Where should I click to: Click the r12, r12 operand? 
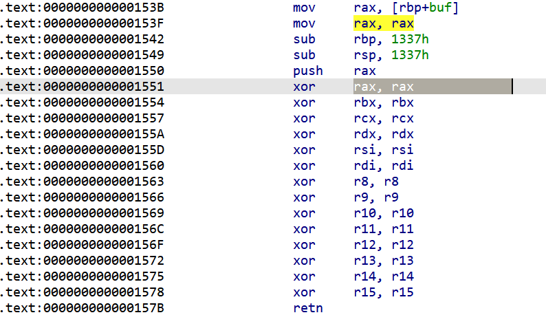pyautogui.click(x=384, y=245)
